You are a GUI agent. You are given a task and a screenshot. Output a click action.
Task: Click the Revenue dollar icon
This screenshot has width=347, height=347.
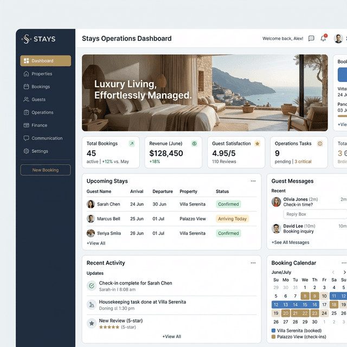[194, 144]
